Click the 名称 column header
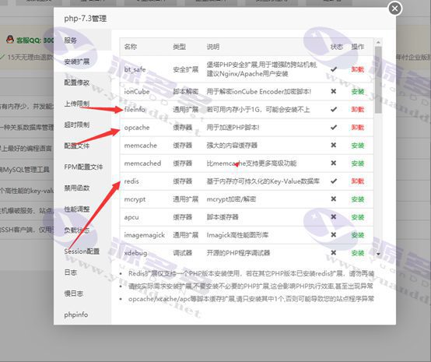This screenshot has height=362, width=431. coord(130,47)
